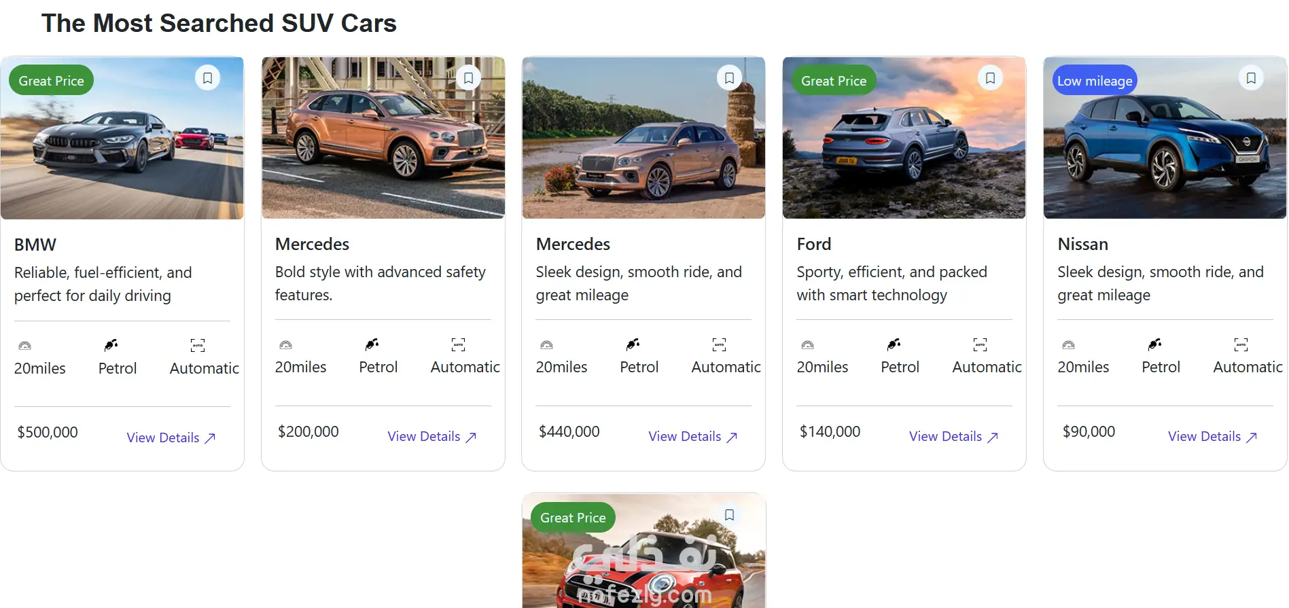Bookmark the BMW car listing
The image size is (1289, 608).
click(208, 78)
